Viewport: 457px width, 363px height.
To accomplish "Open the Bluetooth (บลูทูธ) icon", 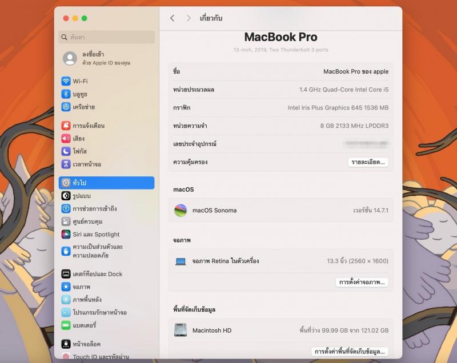I will coord(66,94).
